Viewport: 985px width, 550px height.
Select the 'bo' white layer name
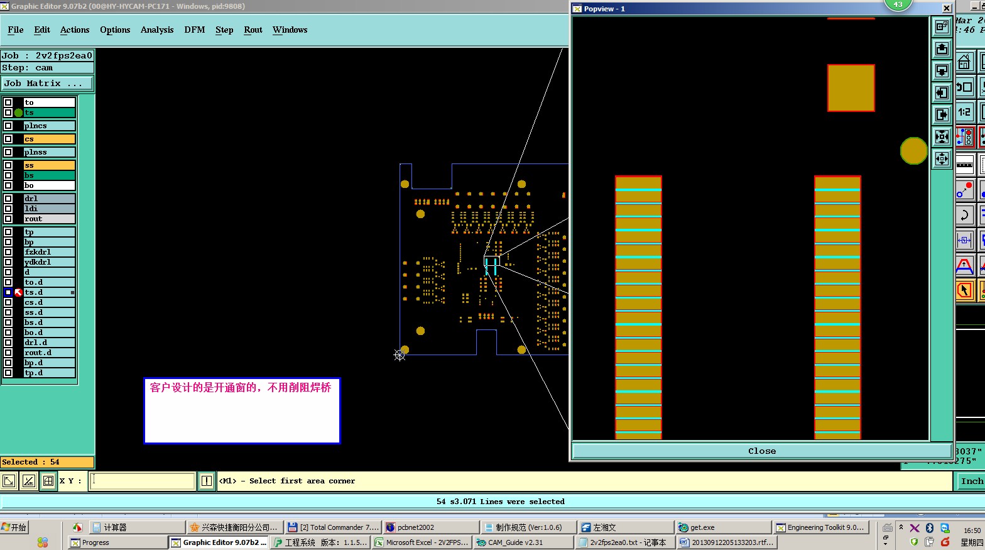click(x=49, y=185)
